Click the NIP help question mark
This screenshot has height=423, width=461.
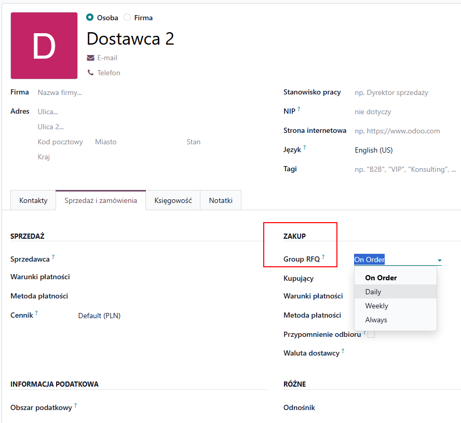pyautogui.click(x=299, y=110)
